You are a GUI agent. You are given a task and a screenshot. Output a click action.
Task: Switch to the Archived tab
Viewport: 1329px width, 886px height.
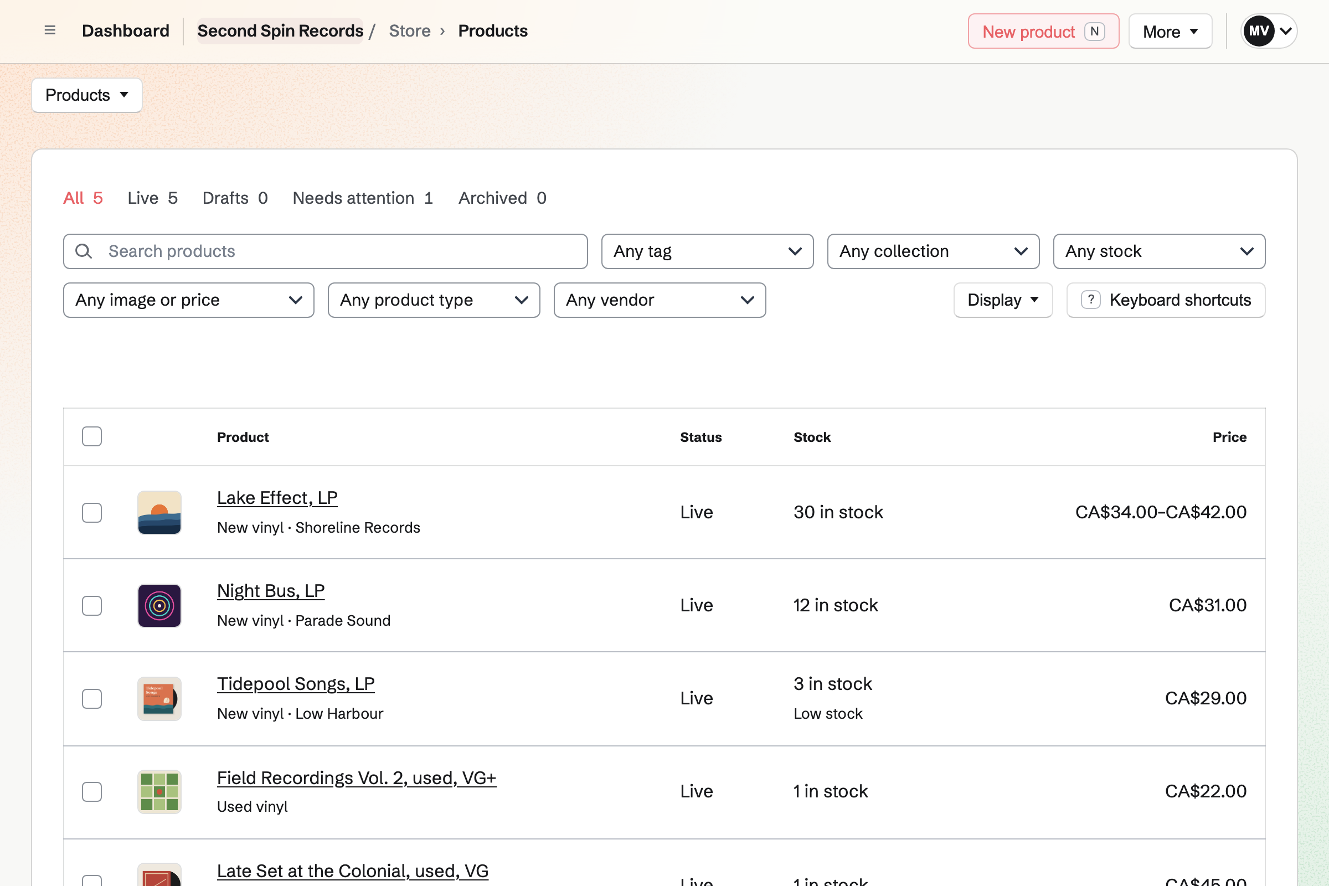click(502, 198)
